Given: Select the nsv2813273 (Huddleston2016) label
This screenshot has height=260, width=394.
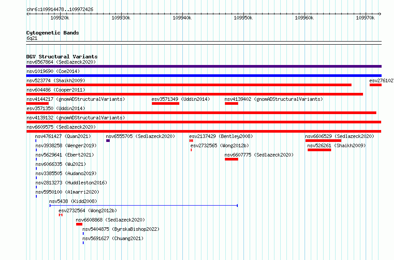Looking at the screenshot, I should [x=71, y=183].
